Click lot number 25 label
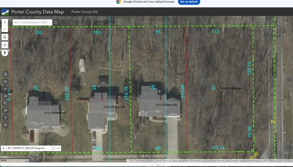This screenshot has height=167, width=293. coord(94,88)
